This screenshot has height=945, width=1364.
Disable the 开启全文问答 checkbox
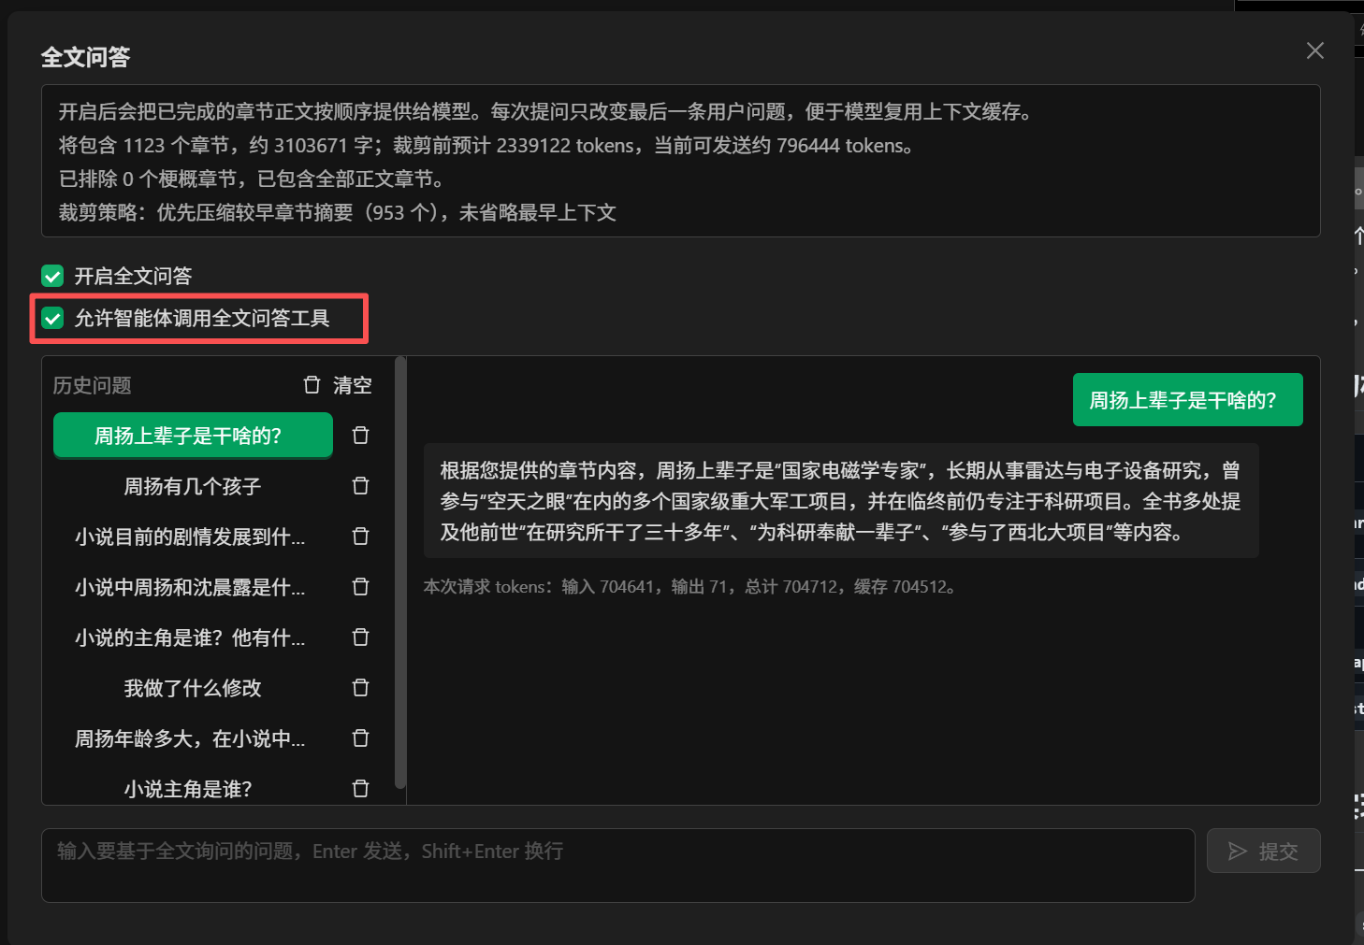[52, 276]
